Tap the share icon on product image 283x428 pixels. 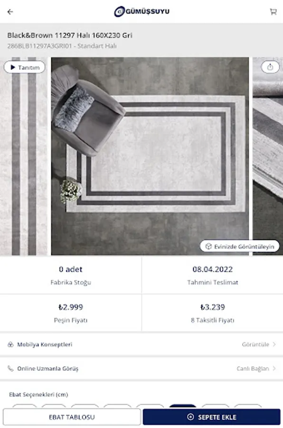[270, 67]
